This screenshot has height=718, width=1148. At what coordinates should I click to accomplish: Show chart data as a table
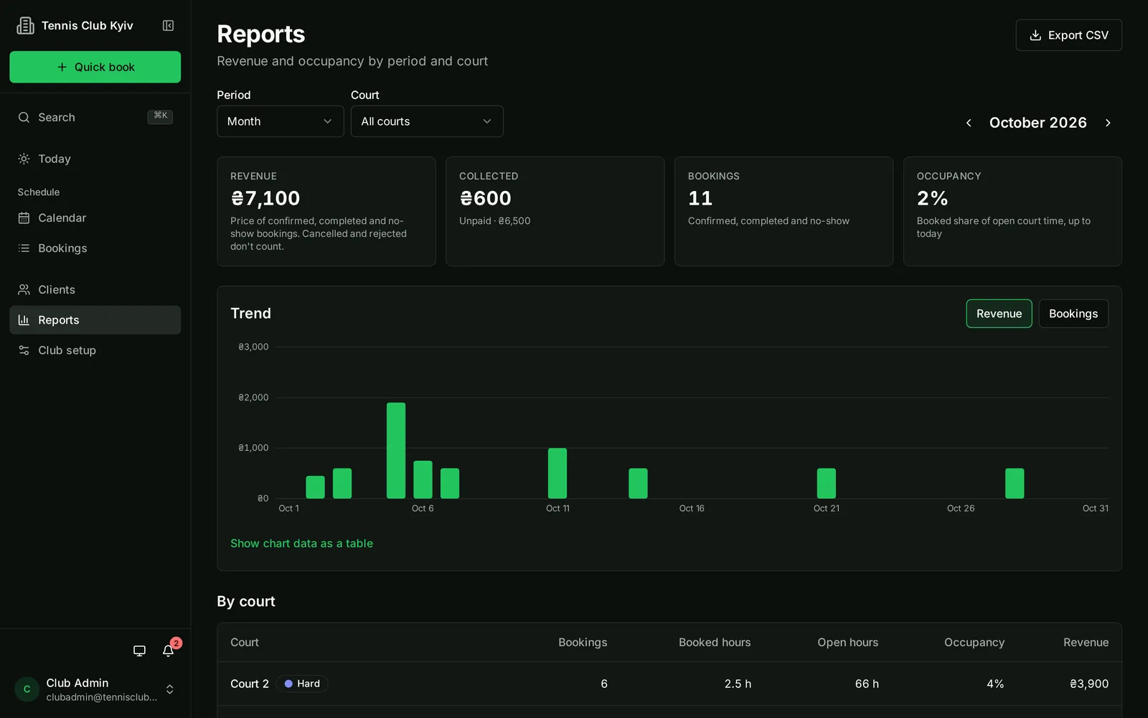[x=301, y=544]
